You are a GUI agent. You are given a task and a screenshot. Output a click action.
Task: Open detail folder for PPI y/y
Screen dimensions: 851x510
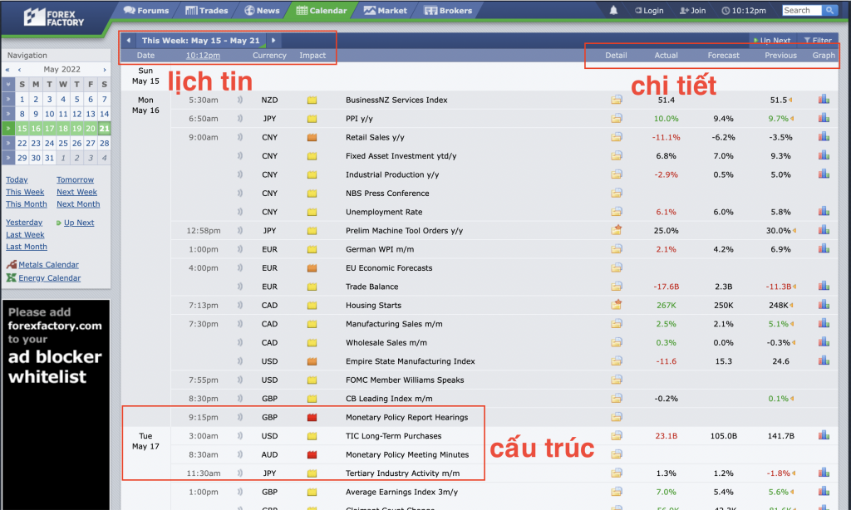(x=617, y=118)
